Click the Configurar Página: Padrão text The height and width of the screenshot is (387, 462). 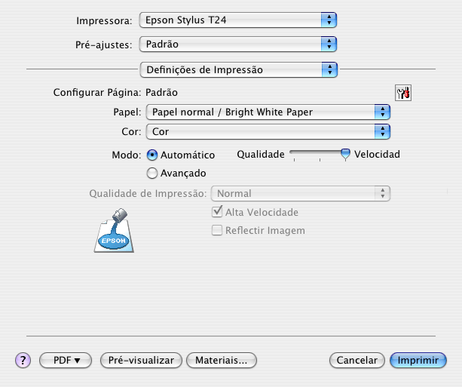click(115, 93)
